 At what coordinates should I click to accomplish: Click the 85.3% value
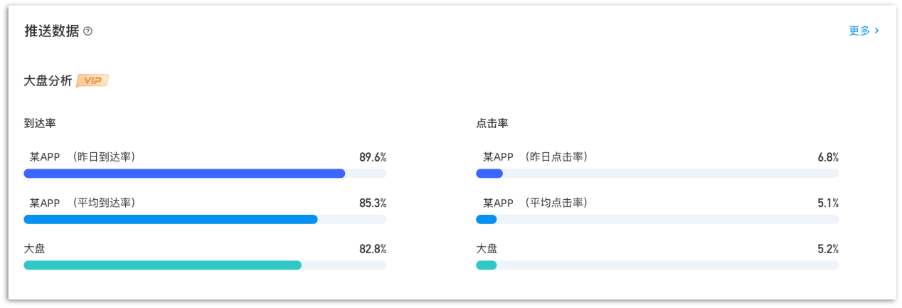click(373, 203)
